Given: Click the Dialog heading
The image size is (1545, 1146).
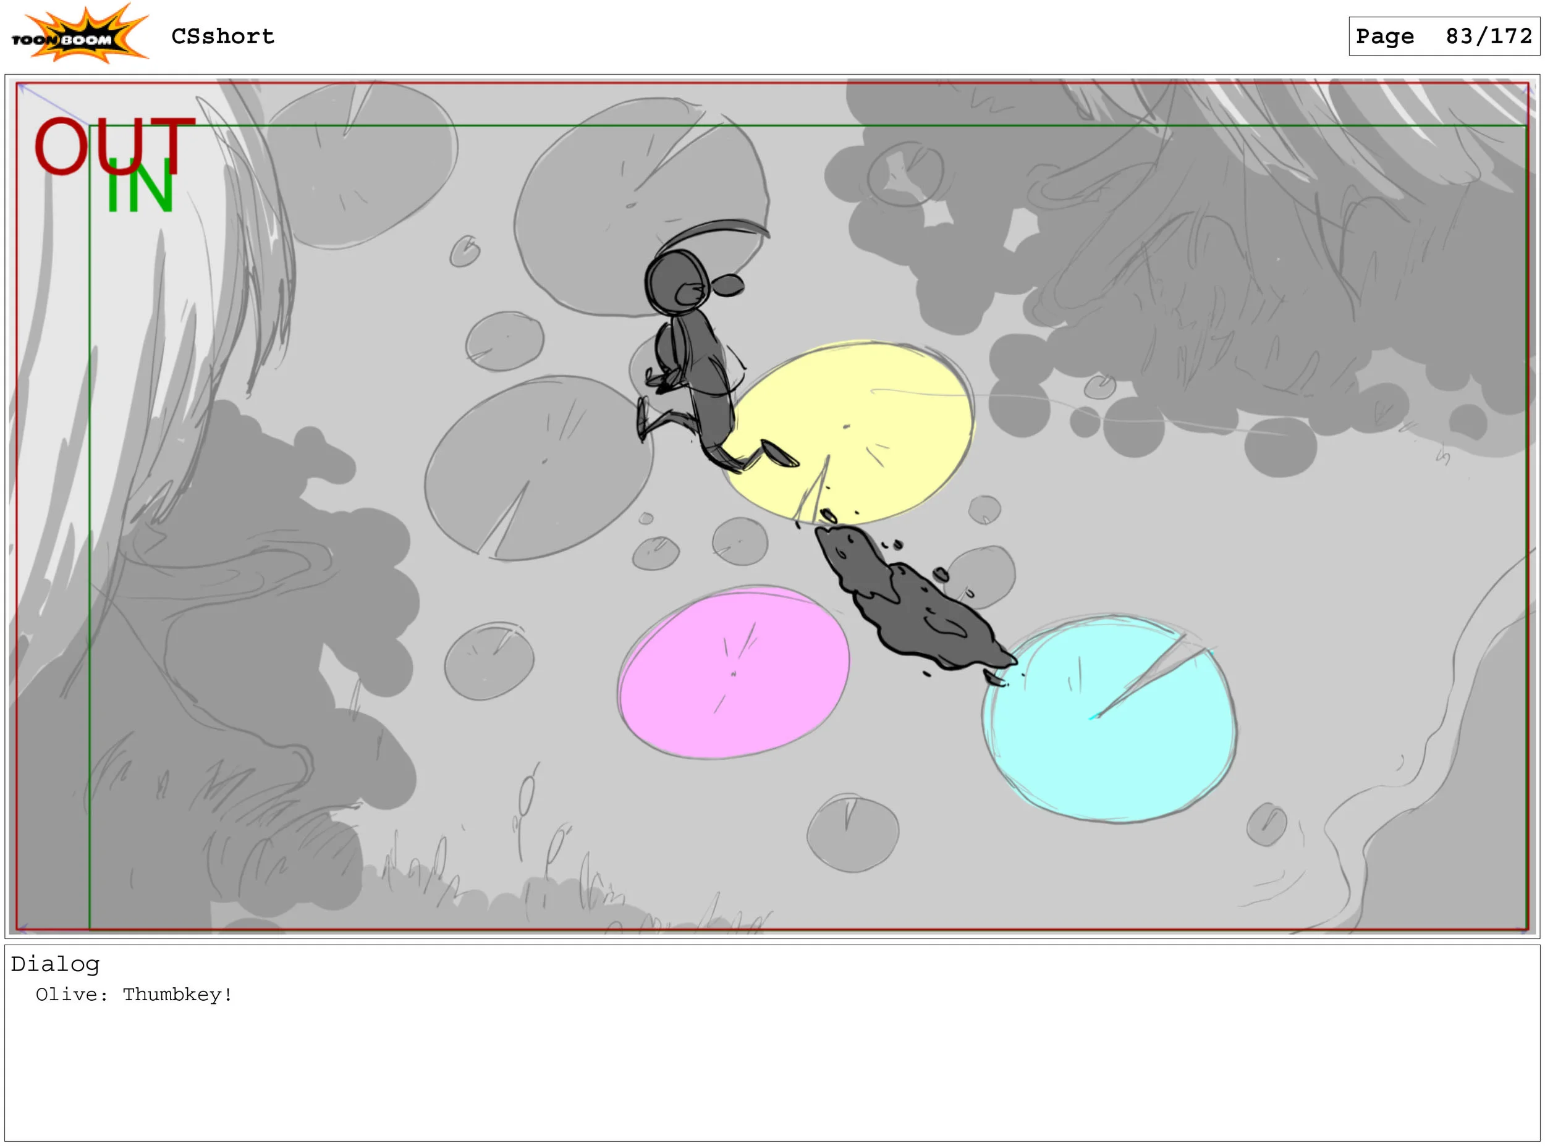Looking at the screenshot, I should tap(56, 964).
